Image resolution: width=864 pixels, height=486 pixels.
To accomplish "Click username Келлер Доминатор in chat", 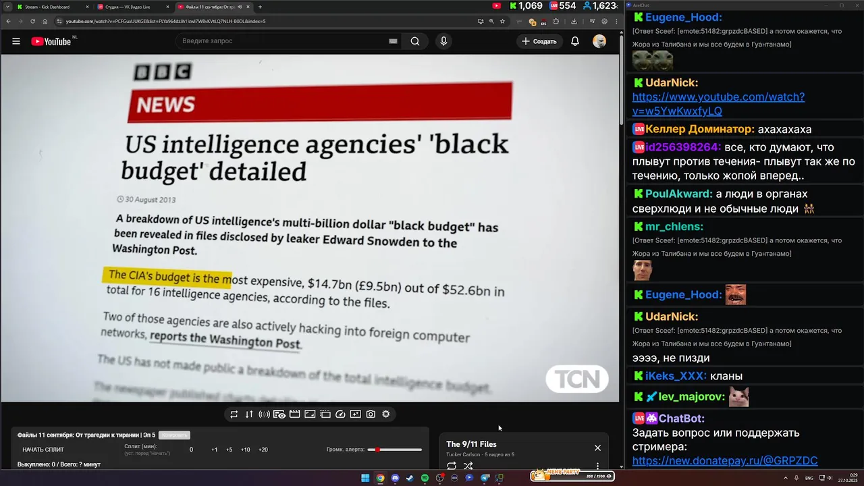I will (700, 129).
